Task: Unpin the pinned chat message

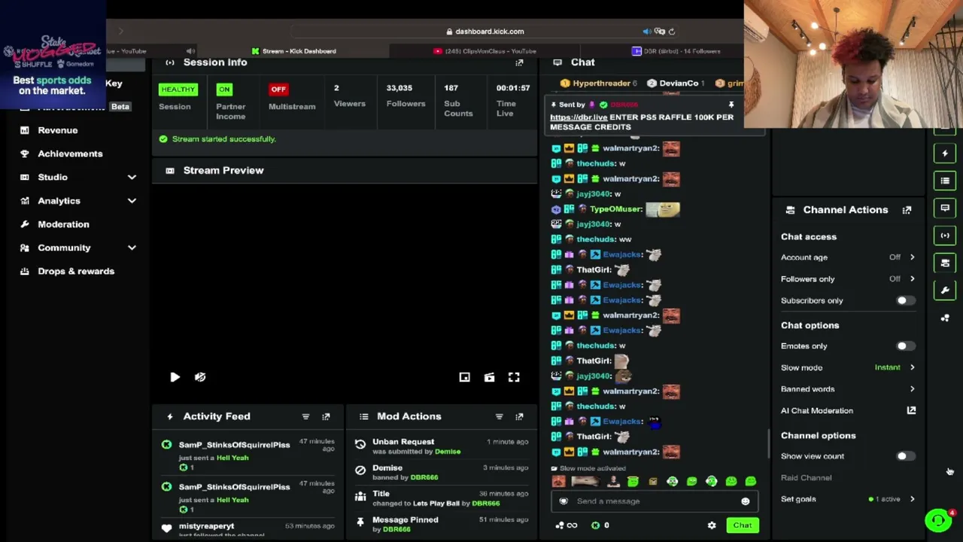Action: pyautogui.click(x=731, y=105)
